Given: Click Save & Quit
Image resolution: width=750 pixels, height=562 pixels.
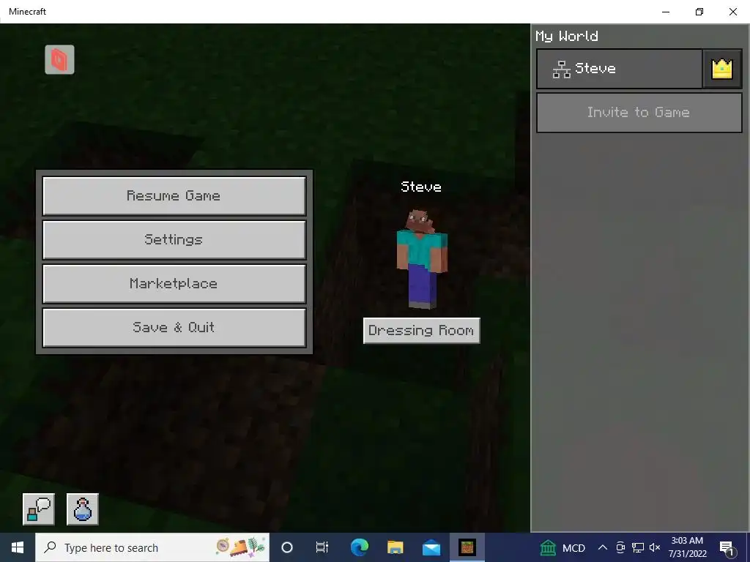Looking at the screenshot, I should click(x=174, y=328).
